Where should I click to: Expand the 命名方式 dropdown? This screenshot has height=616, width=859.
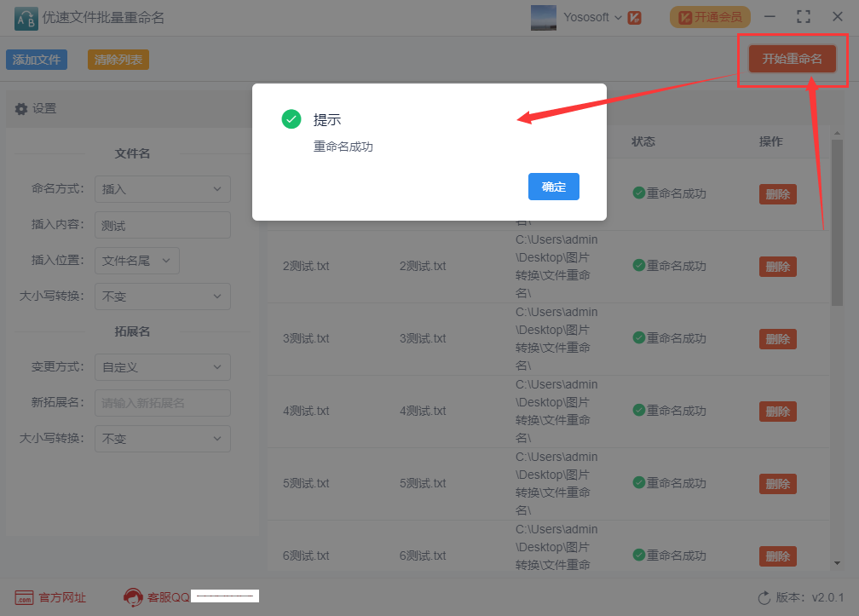tap(163, 189)
